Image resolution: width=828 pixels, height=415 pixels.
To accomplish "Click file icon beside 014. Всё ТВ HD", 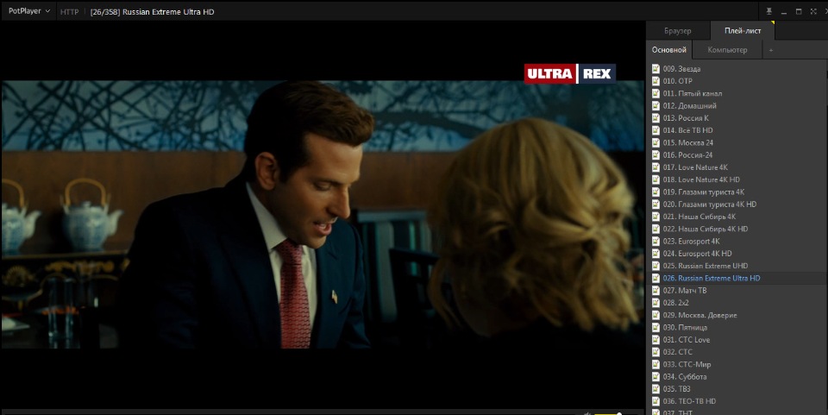I will coord(655,130).
